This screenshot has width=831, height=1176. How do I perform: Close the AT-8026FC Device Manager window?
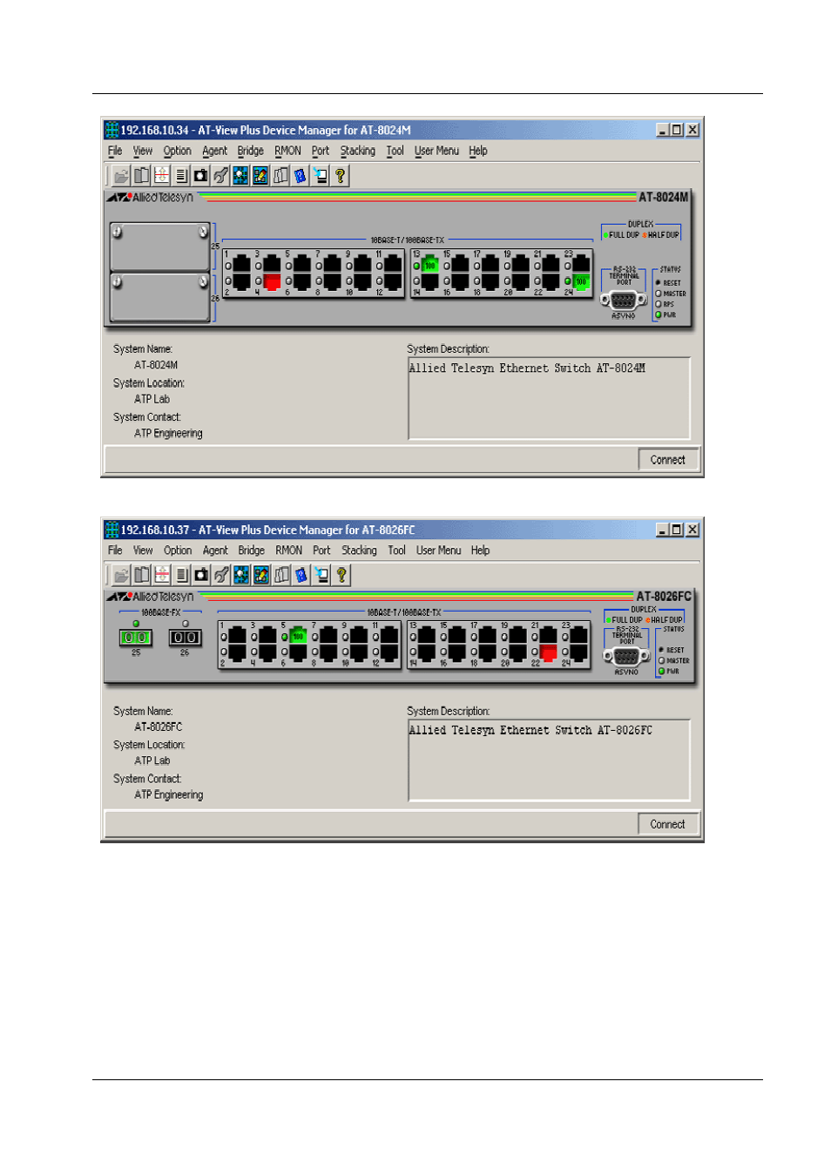[x=692, y=530]
